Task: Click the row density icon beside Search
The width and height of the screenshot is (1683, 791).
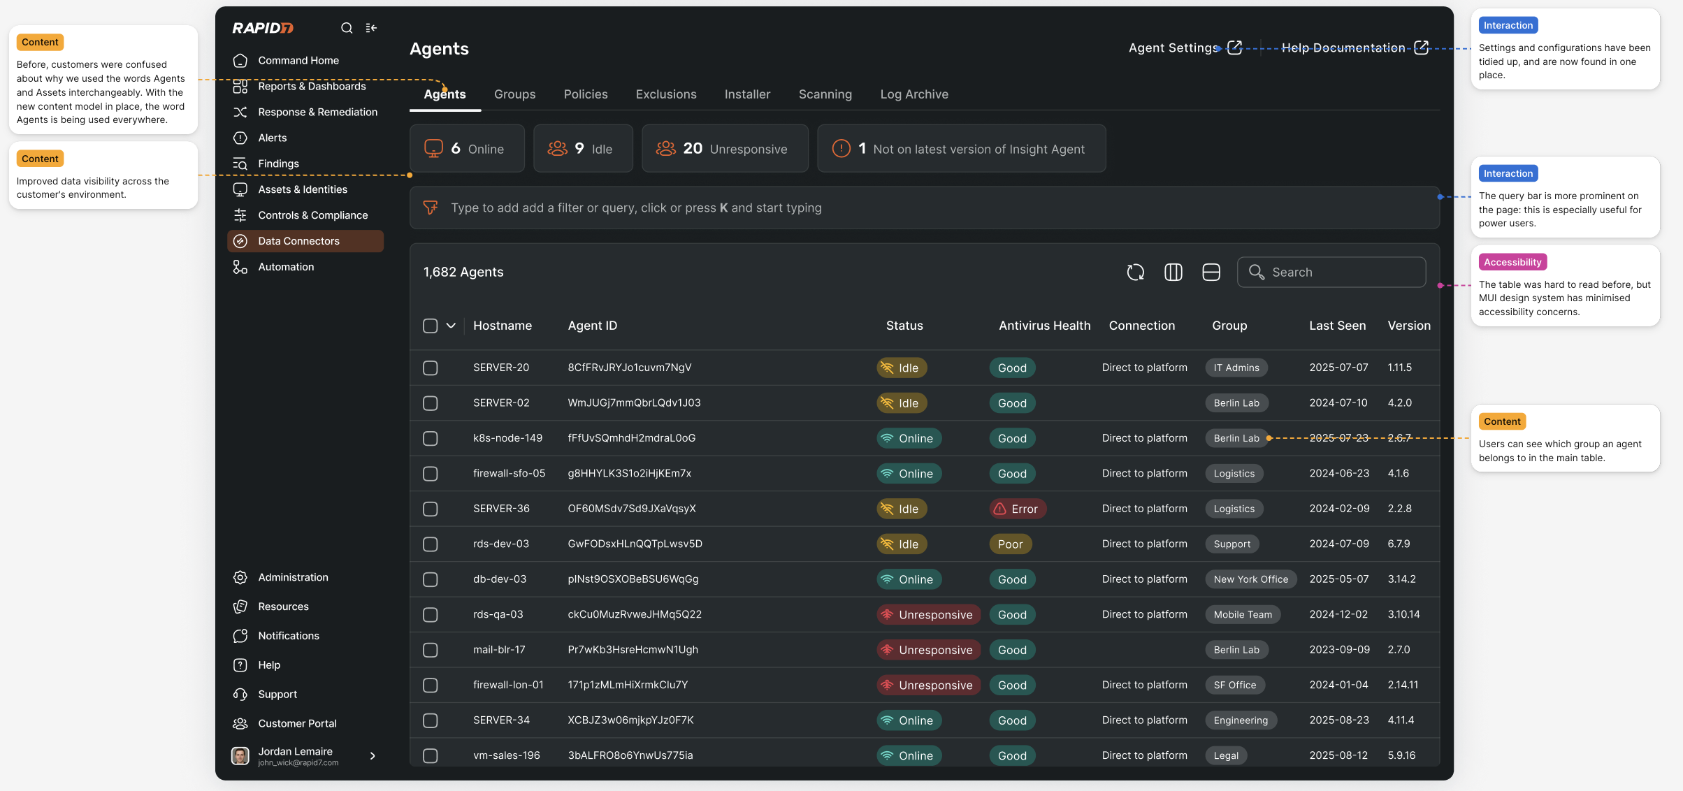Action: [x=1211, y=272]
